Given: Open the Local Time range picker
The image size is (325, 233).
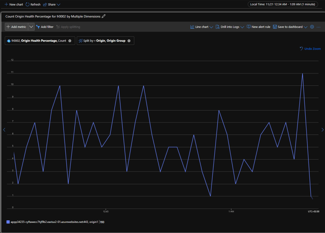Looking at the screenshot, I should point(283,4).
